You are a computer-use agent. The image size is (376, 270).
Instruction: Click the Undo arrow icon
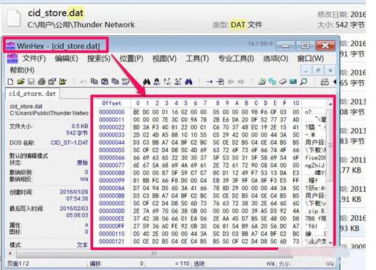[84, 81]
